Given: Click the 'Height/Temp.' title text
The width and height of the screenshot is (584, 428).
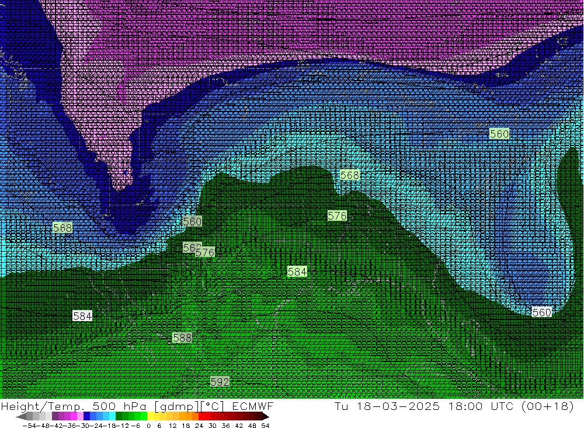Looking at the screenshot, I should point(44,406).
